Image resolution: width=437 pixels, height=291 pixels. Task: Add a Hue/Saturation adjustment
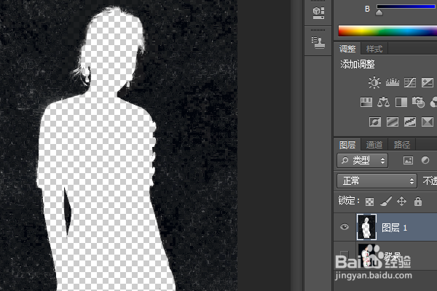366,102
